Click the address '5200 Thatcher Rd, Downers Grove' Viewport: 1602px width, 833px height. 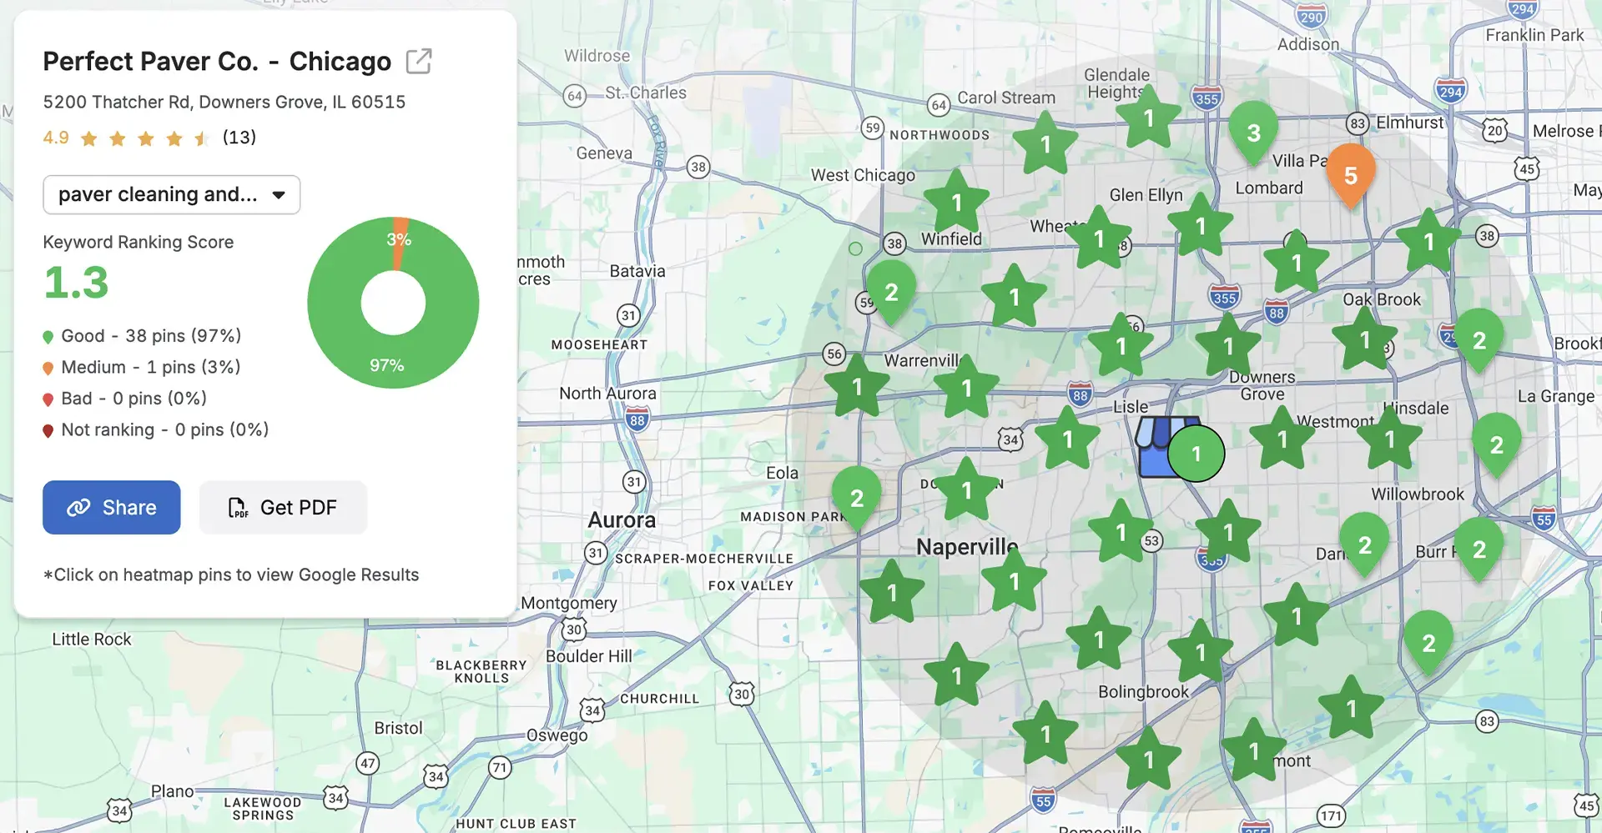coord(224,103)
